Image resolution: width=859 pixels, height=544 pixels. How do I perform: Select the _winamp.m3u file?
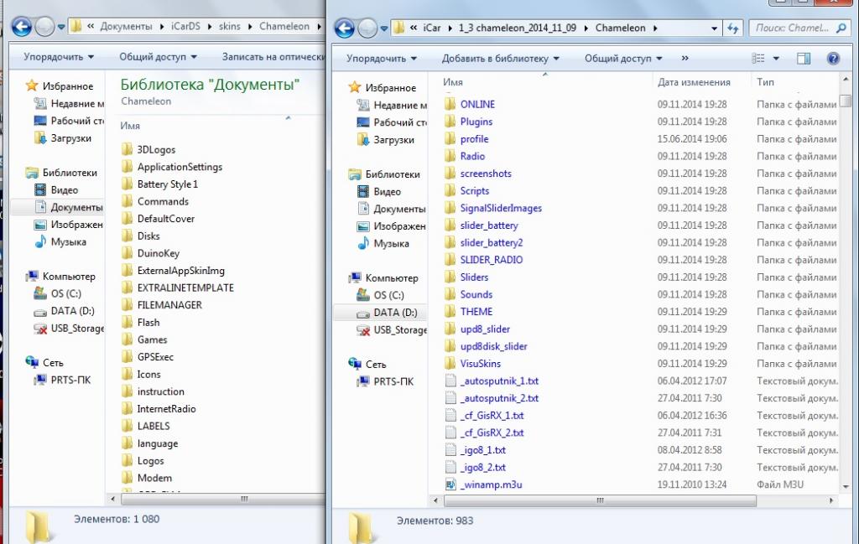coord(492,484)
